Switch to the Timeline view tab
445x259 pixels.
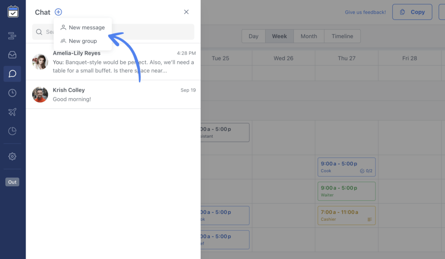(342, 36)
